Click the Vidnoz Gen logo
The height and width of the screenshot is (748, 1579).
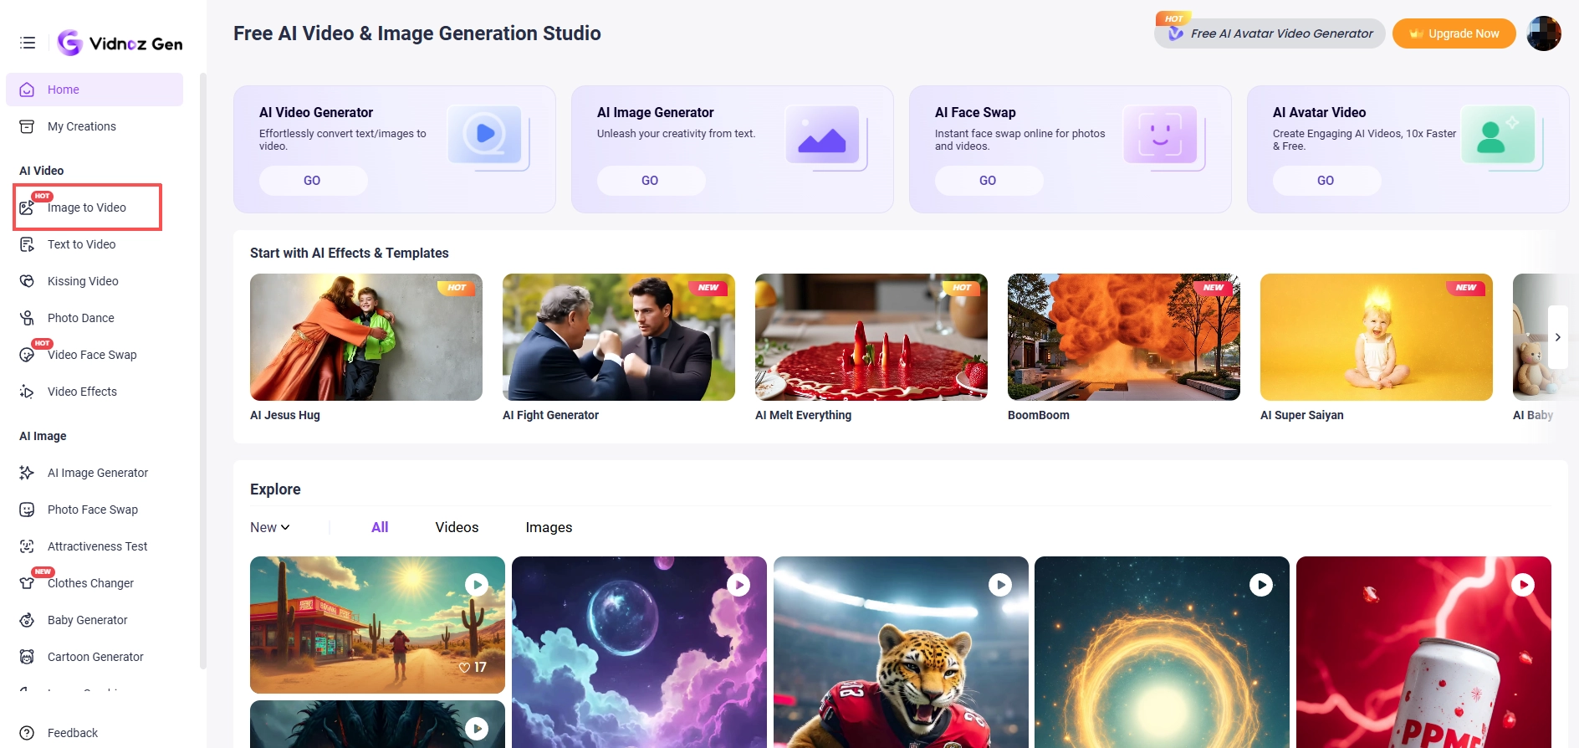[x=120, y=43]
